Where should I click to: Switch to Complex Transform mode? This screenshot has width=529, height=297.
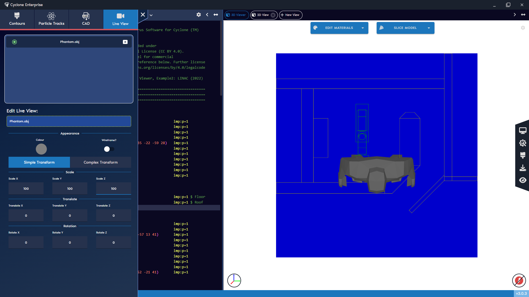100,162
